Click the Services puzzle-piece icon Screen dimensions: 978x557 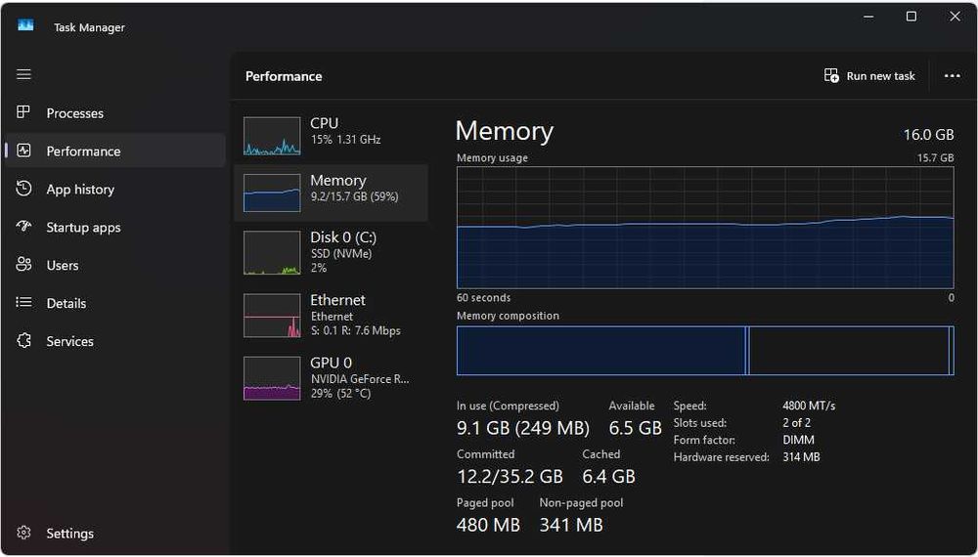[x=24, y=341]
